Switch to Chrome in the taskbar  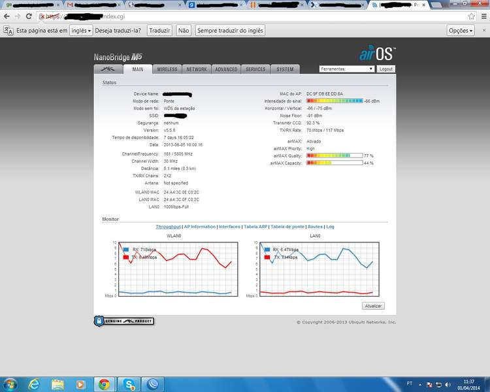(x=105, y=385)
